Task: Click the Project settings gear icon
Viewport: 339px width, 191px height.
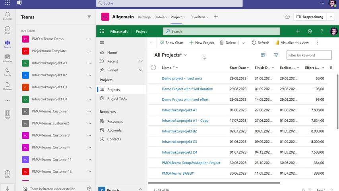Action: tap(310, 31)
